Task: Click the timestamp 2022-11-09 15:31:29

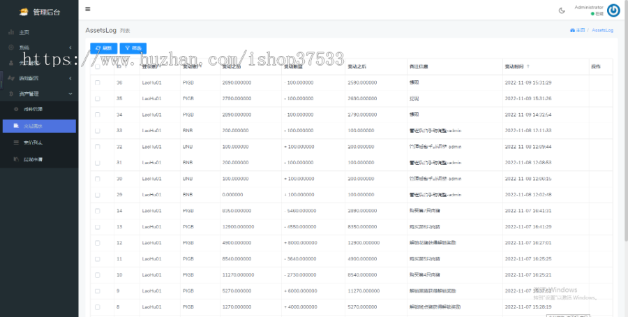Action: point(528,82)
